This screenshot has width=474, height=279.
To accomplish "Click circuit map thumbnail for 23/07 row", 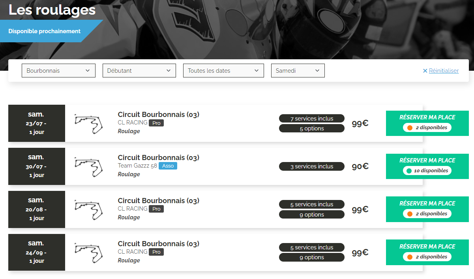I will click(89, 124).
